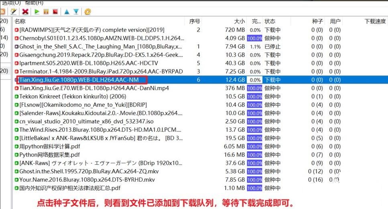Sort by the 下载速度 column header
Viewport: 388px width, 209px height.
(x=375, y=21)
